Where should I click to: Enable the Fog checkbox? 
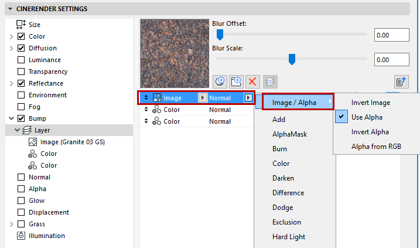point(21,107)
